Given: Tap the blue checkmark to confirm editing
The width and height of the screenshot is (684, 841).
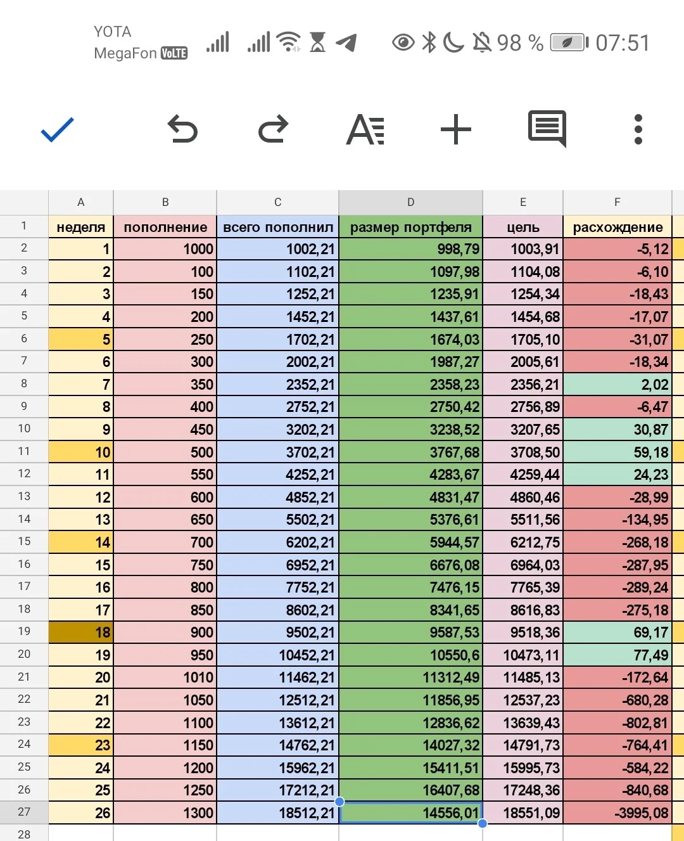Looking at the screenshot, I should point(58,130).
